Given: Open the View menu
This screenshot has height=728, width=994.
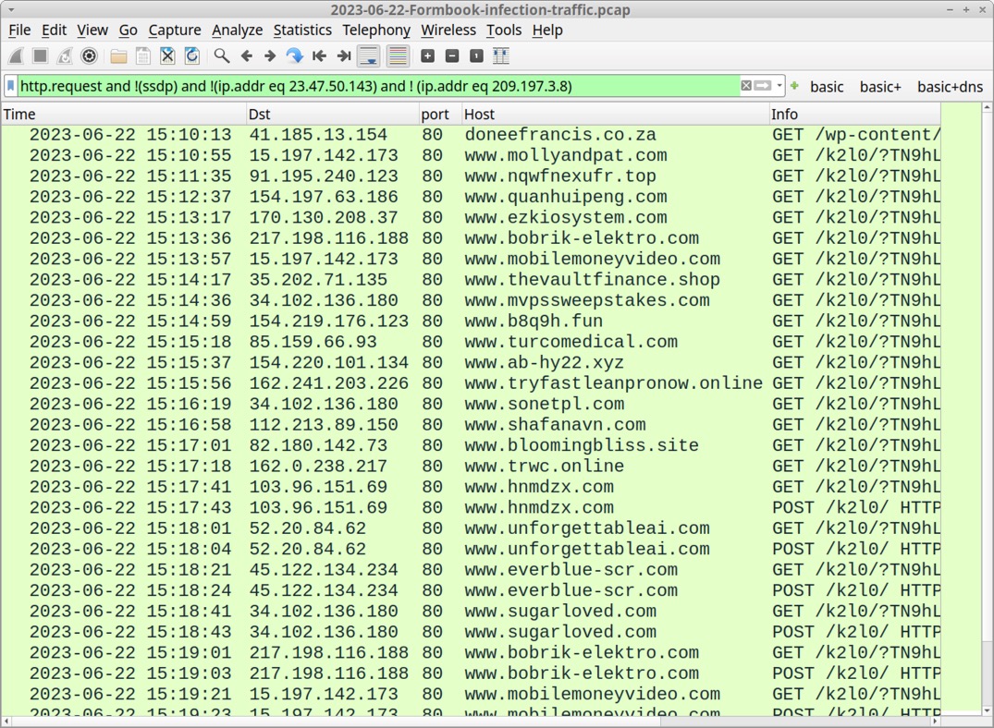Looking at the screenshot, I should (92, 30).
